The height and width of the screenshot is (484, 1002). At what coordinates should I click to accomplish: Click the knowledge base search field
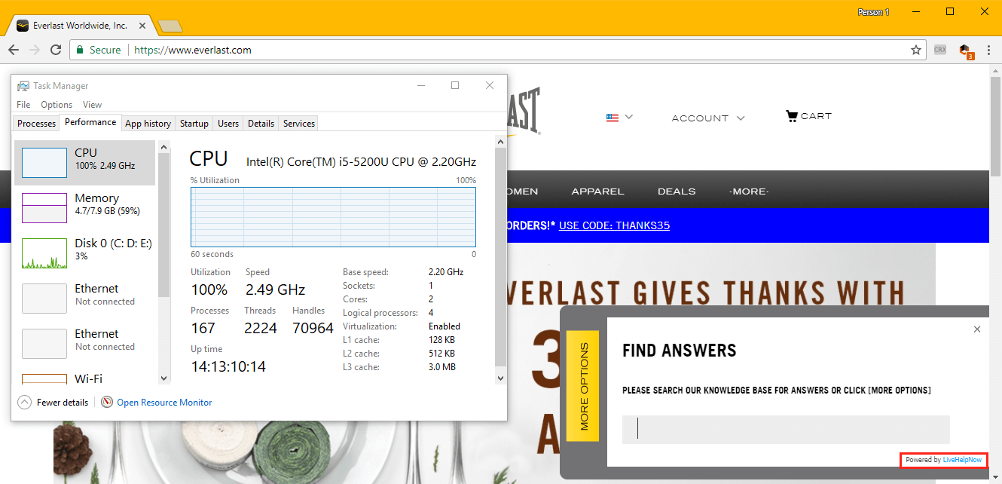785,429
